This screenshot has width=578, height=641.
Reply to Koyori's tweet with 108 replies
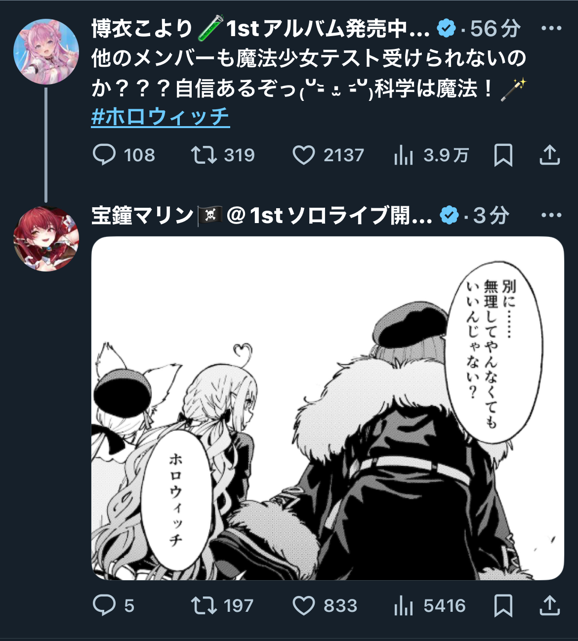[x=124, y=155]
